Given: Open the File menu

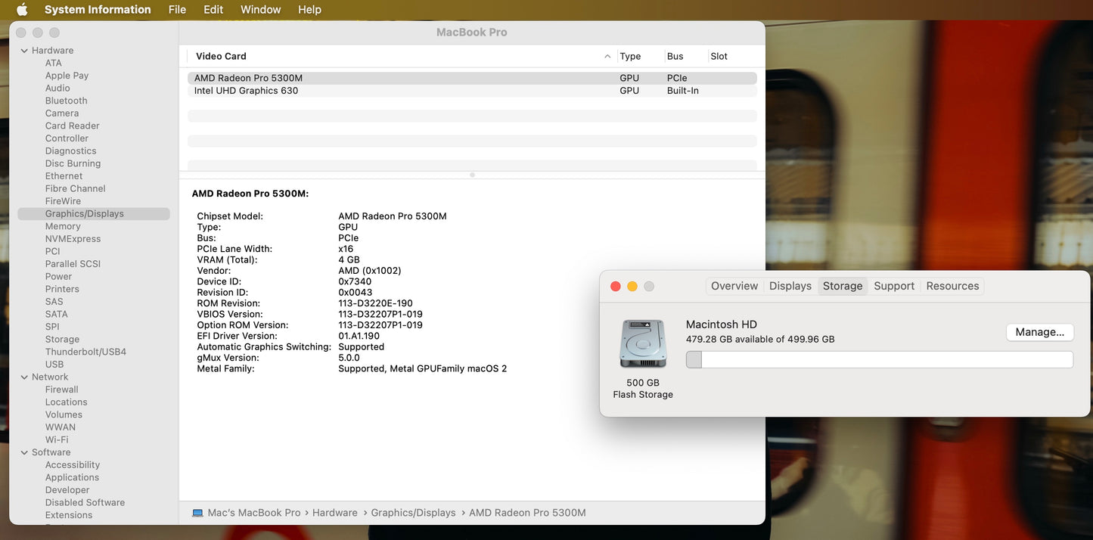Looking at the screenshot, I should tap(177, 10).
